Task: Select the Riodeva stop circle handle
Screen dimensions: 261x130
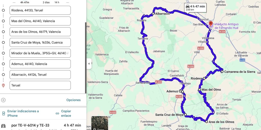Action: 3,10
